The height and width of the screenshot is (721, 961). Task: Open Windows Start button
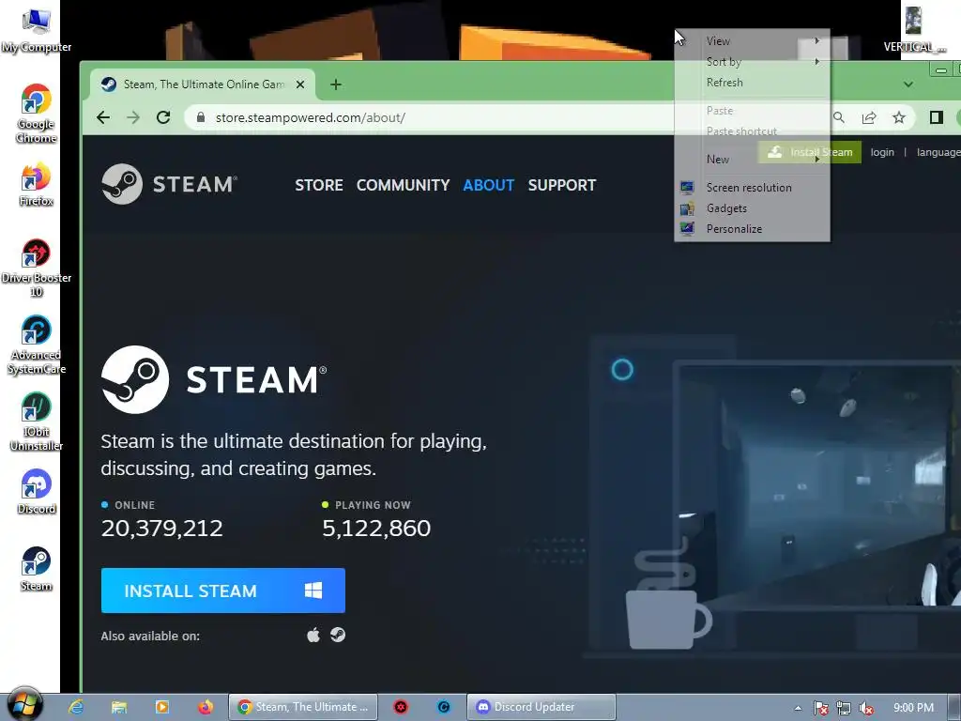pyautogui.click(x=24, y=705)
